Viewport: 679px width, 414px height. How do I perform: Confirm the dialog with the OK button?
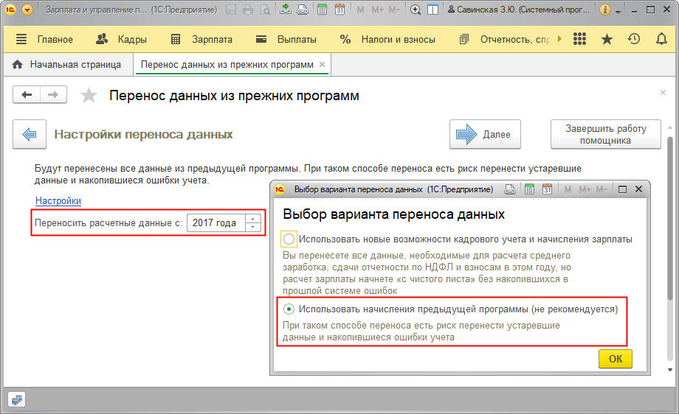click(615, 359)
